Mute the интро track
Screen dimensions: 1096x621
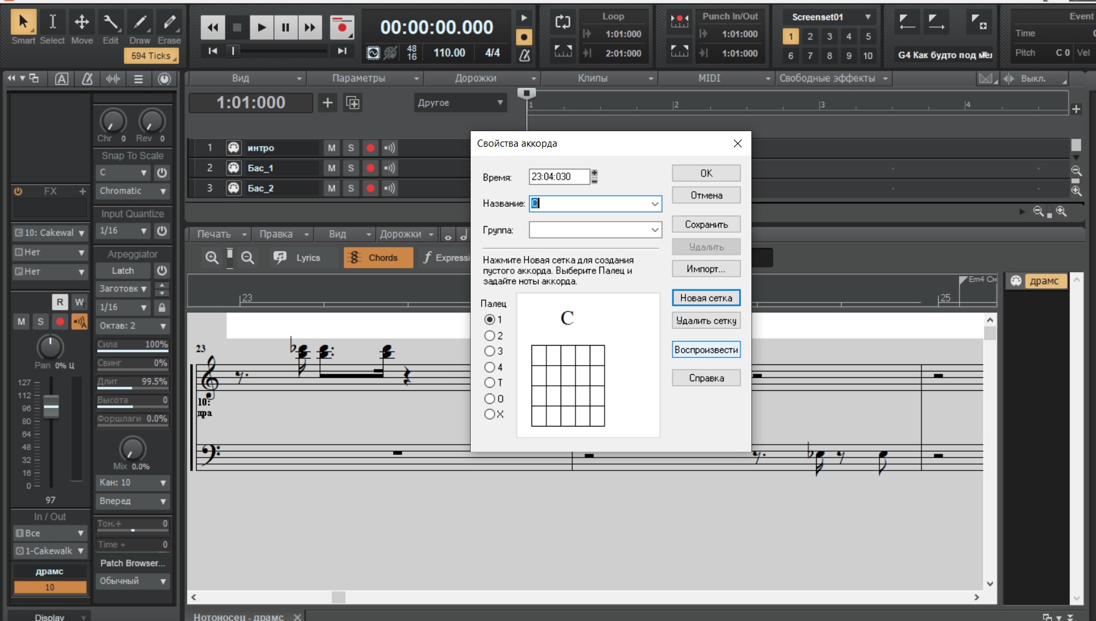(x=332, y=148)
